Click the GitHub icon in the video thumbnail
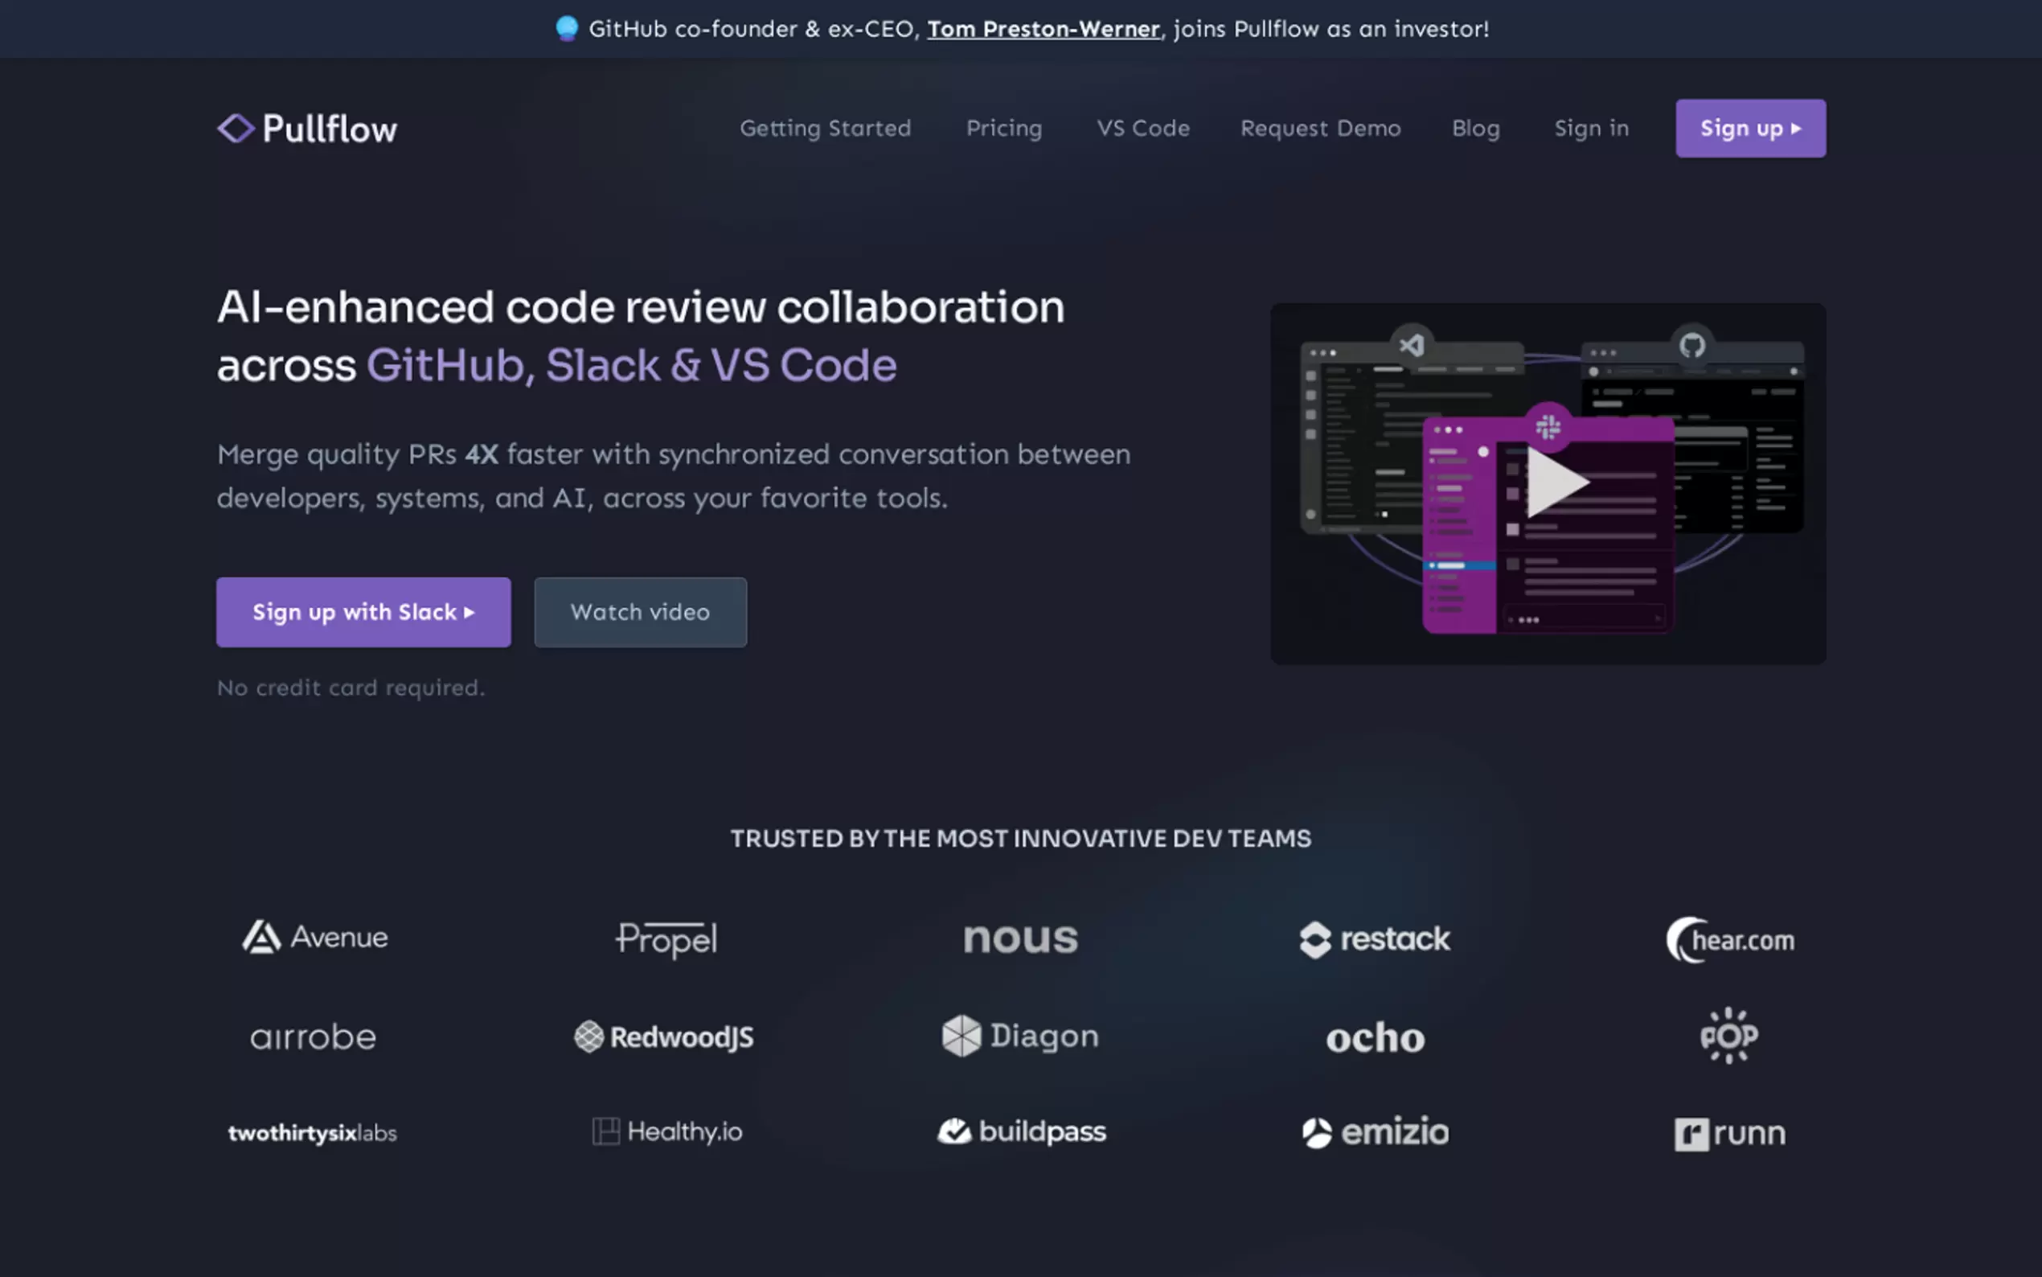 click(x=1691, y=346)
